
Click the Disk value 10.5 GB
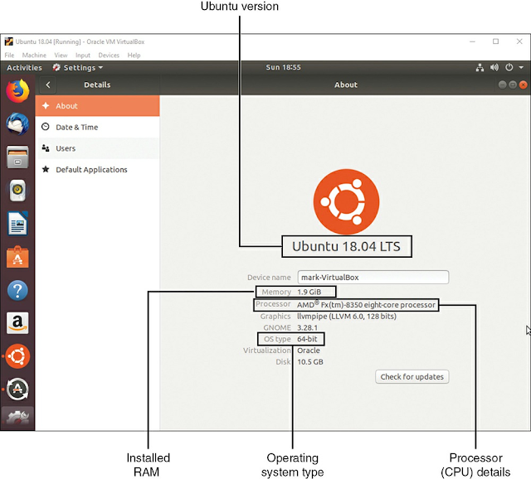pos(310,361)
